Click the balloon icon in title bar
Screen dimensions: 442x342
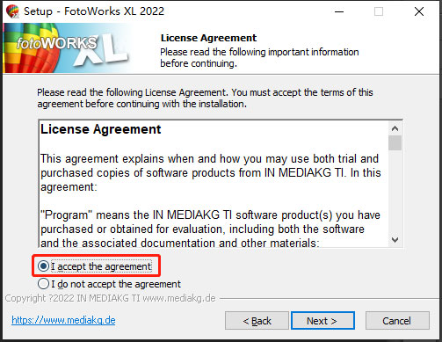click(12, 11)
